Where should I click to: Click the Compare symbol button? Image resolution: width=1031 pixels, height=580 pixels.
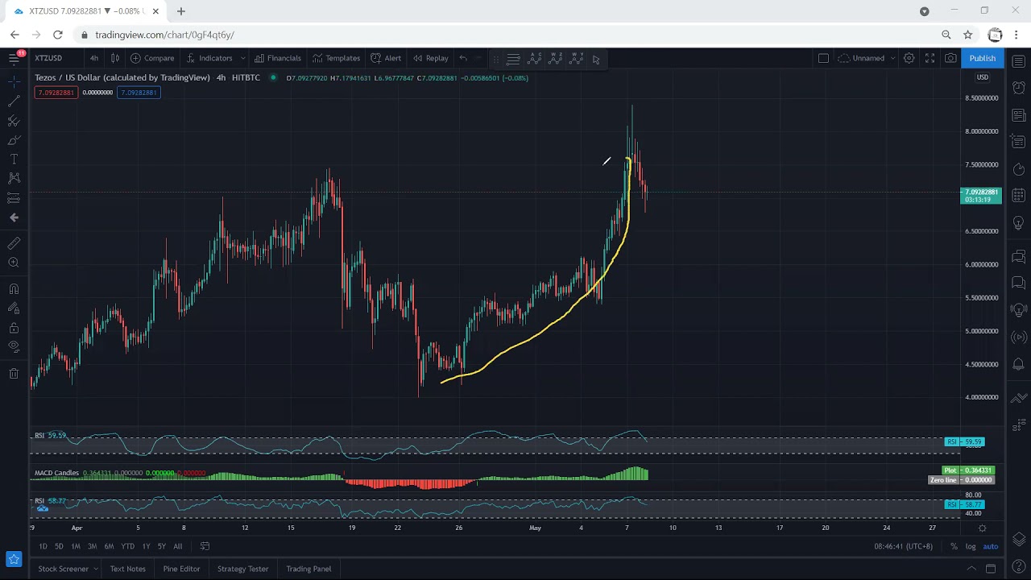click(152, 58)
